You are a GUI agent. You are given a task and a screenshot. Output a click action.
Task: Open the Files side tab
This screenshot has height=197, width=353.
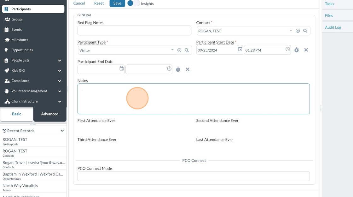[x=329, y=15]
